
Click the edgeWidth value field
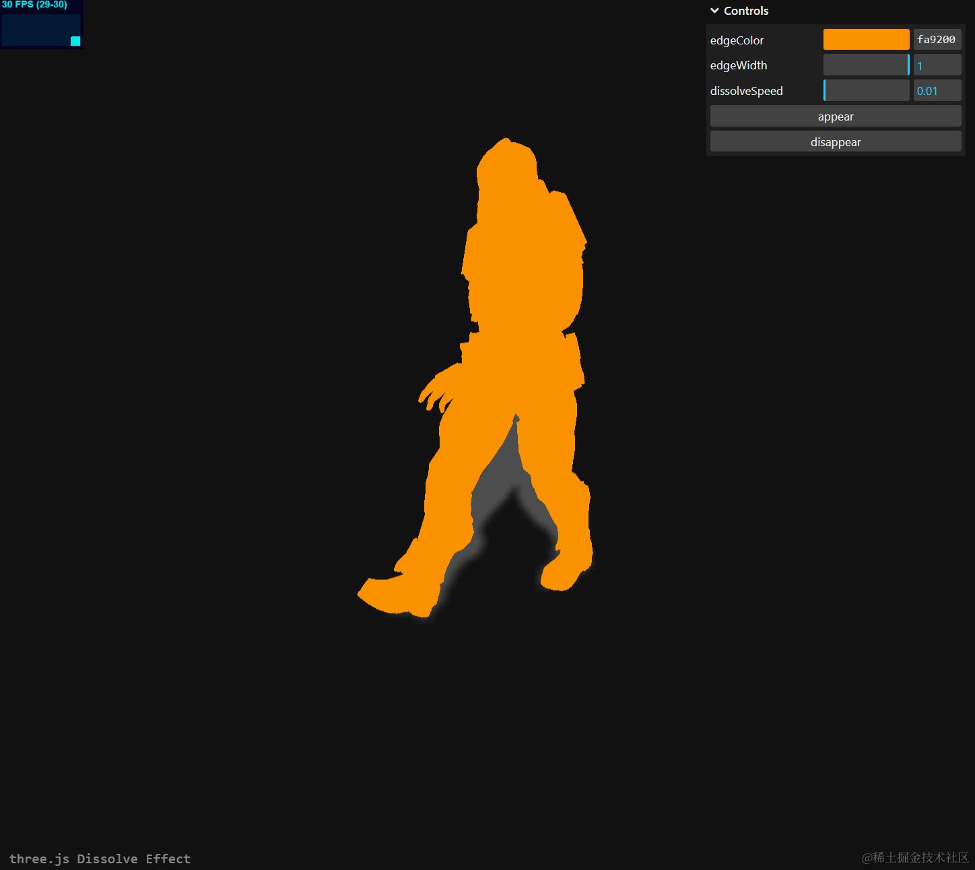coord(937,65)
